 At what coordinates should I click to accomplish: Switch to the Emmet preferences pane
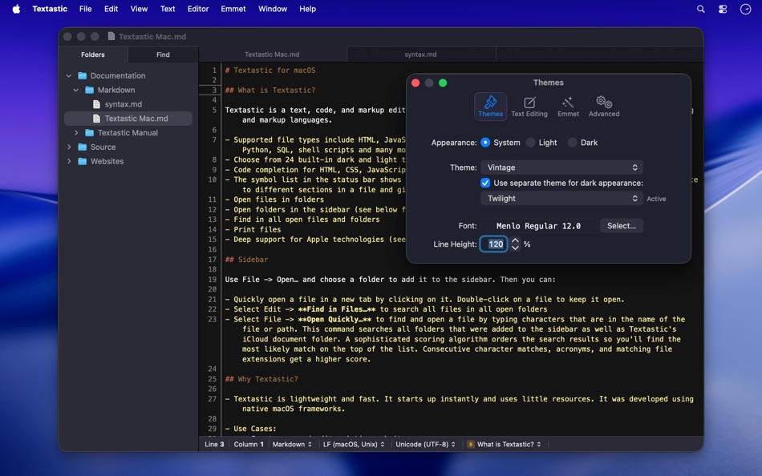point(568,106)
